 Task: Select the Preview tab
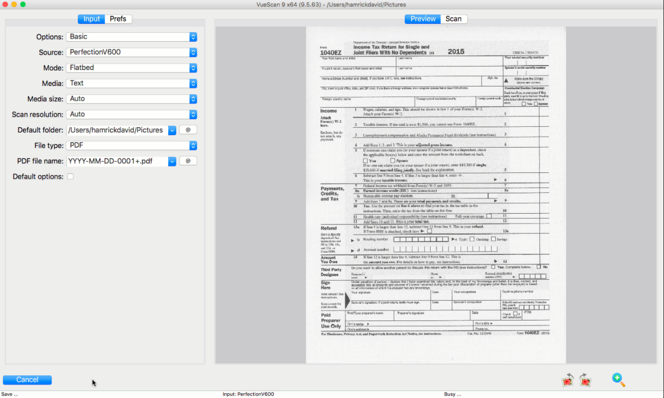[x=423, y=19]
